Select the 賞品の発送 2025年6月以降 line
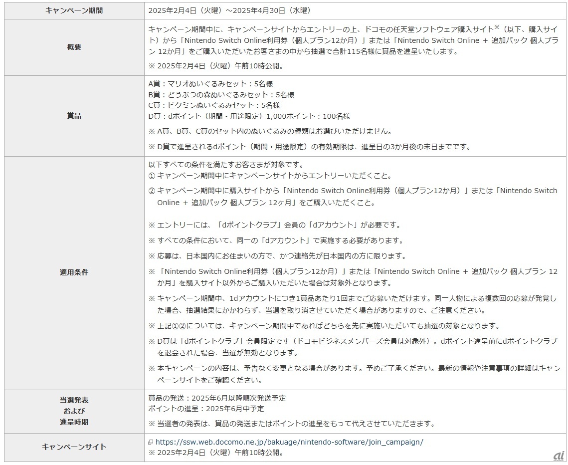 (x=217, y=398)
